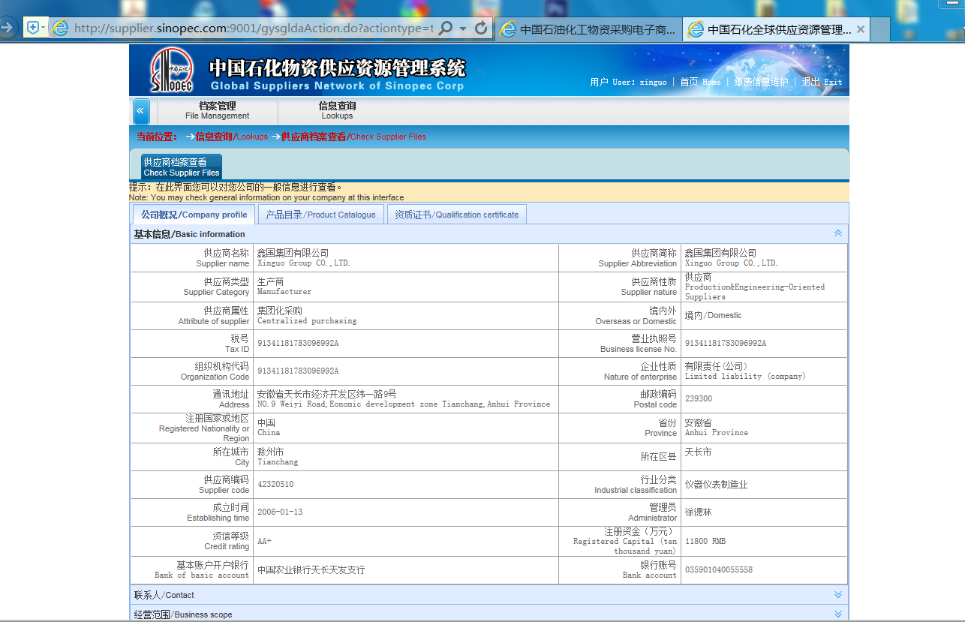Close the active Sinopec browser tab

[861, 30]
